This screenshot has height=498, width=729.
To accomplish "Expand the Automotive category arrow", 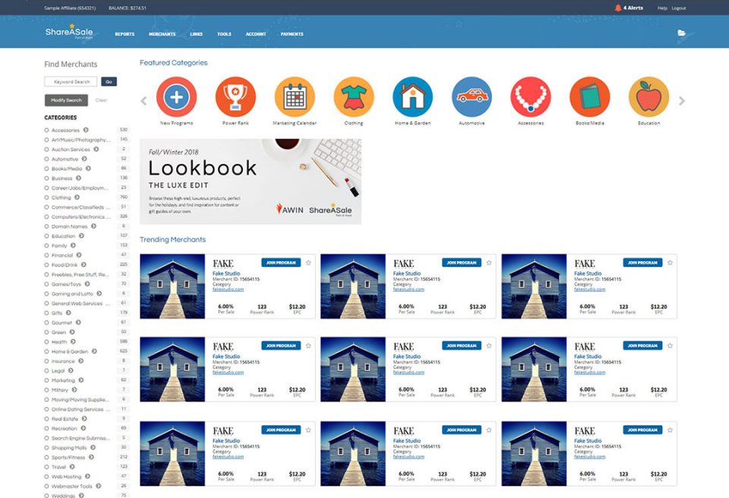I will [x=84, y=159].
